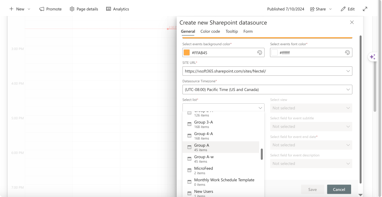Click the Cancel button
Image resolution: width=382 pixels, height=197 pixels.
[339, 190]
